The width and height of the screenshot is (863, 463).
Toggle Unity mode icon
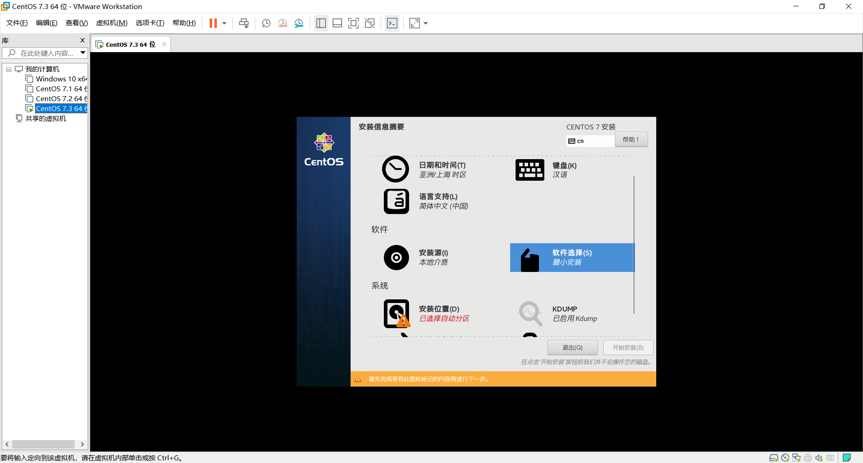pos(370,23)
